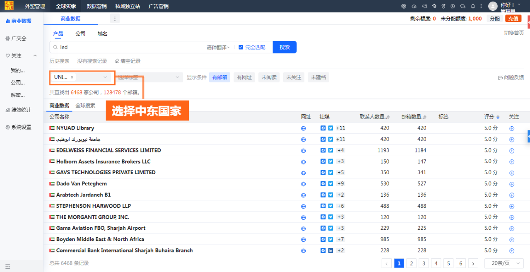This screenshot has height=272, width=530.
Task: Open website globe for Arabtech Jardaneh B1
Action: click(304, 195)
